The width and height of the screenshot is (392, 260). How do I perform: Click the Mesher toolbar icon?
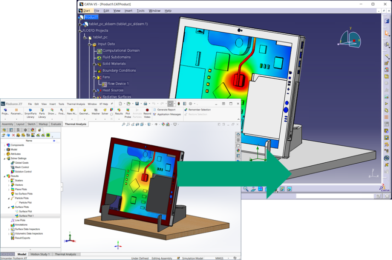[x=96, y=110]
